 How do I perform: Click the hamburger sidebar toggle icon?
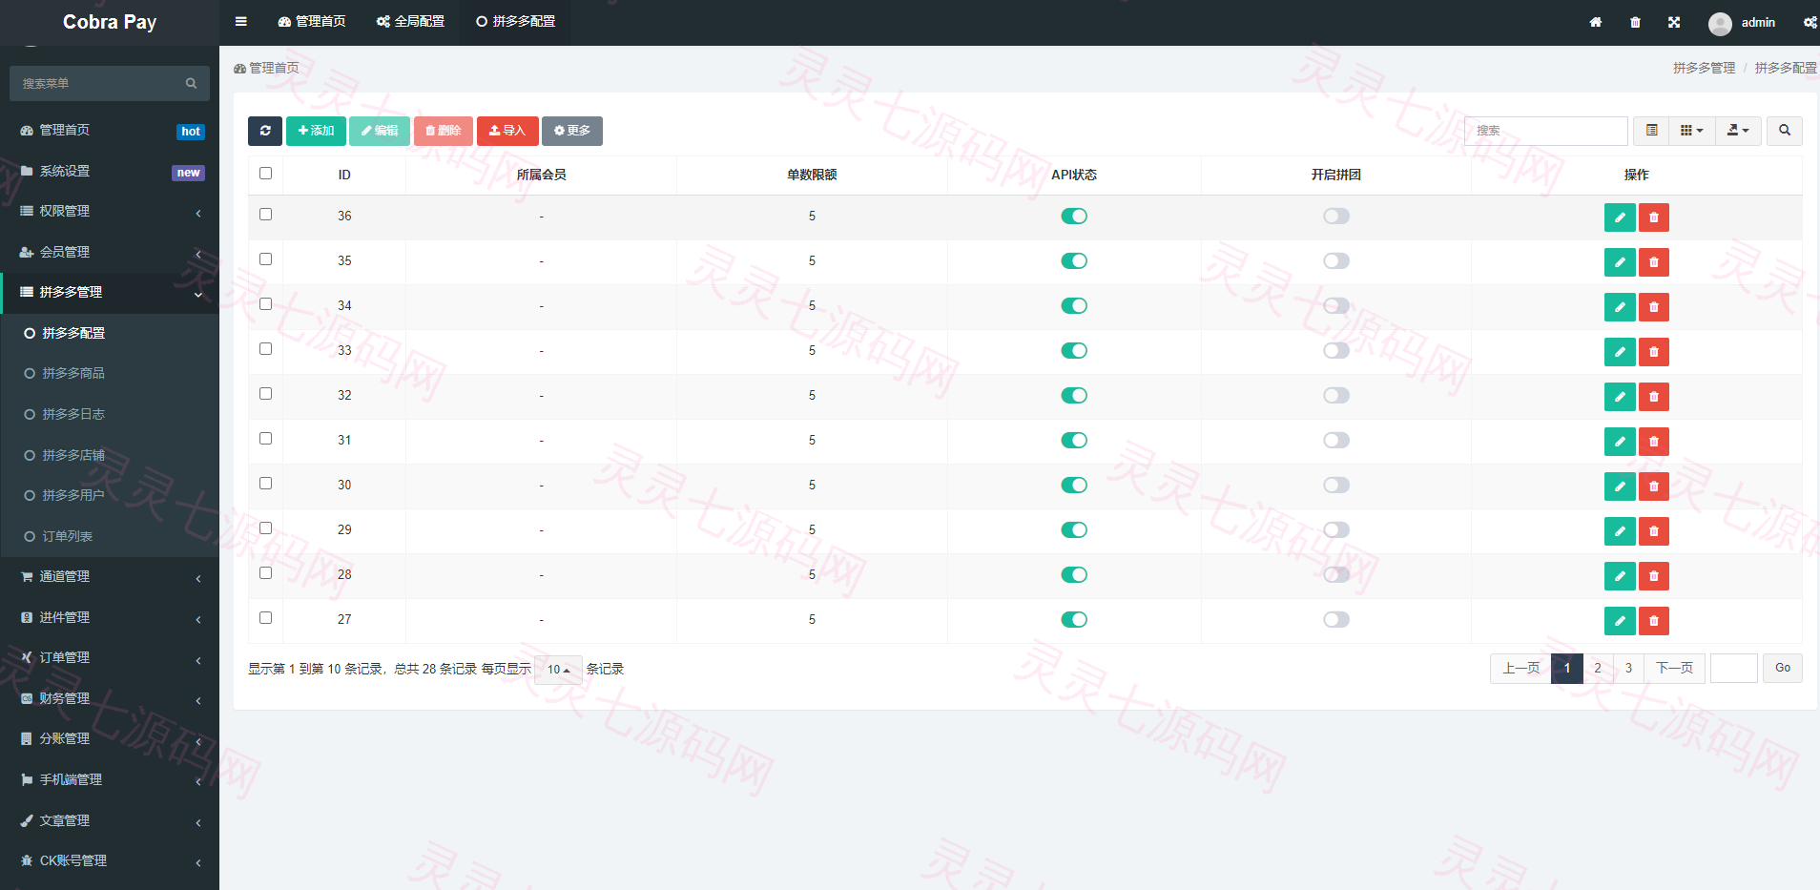240,22
